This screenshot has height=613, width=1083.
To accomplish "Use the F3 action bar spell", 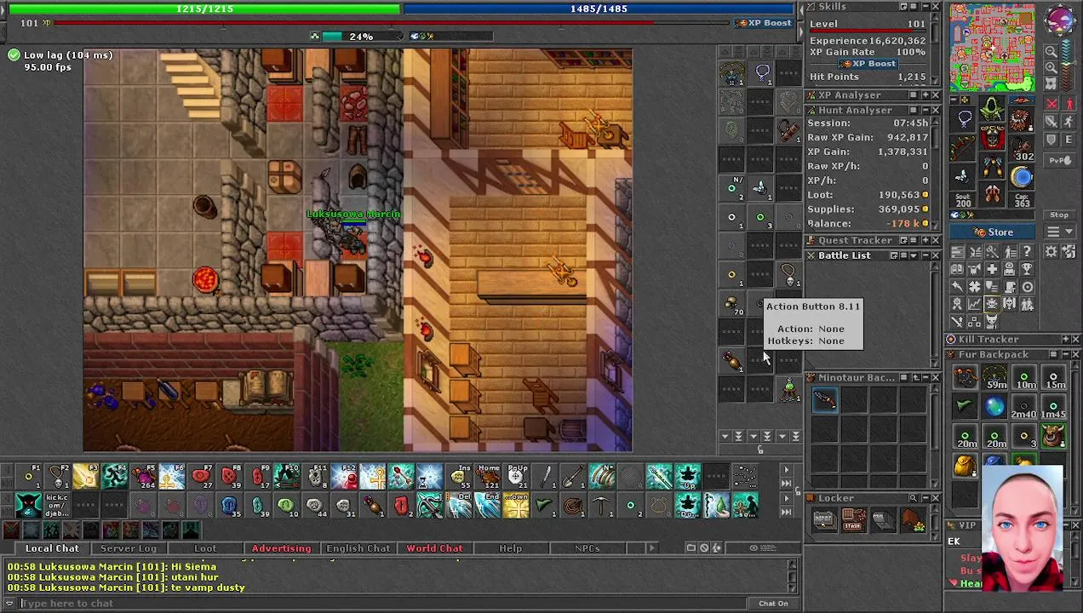I will 86,477.
